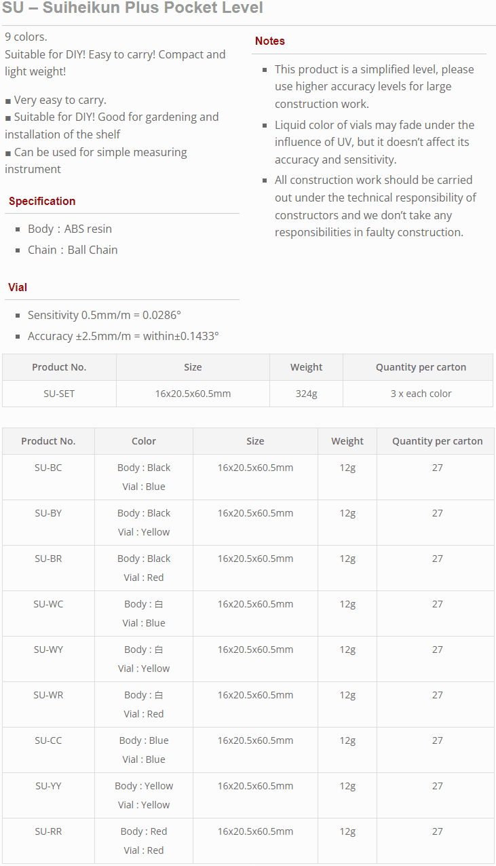This screenshot has width=496, height=866.
Task: Click the Weight header in SU-SET table
Action: click(x=307, y=367)
